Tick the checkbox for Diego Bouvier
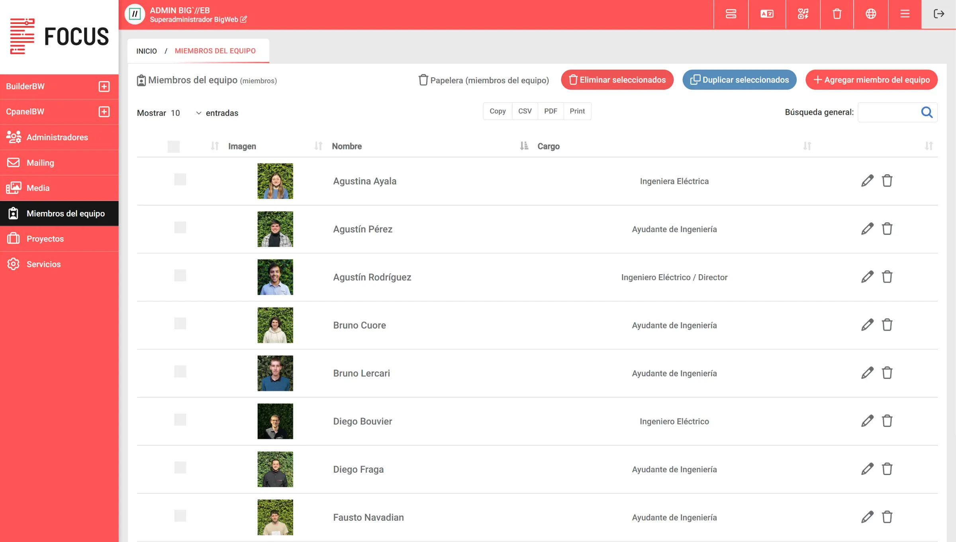Screen dimensions: 956x542 (180, 420)
